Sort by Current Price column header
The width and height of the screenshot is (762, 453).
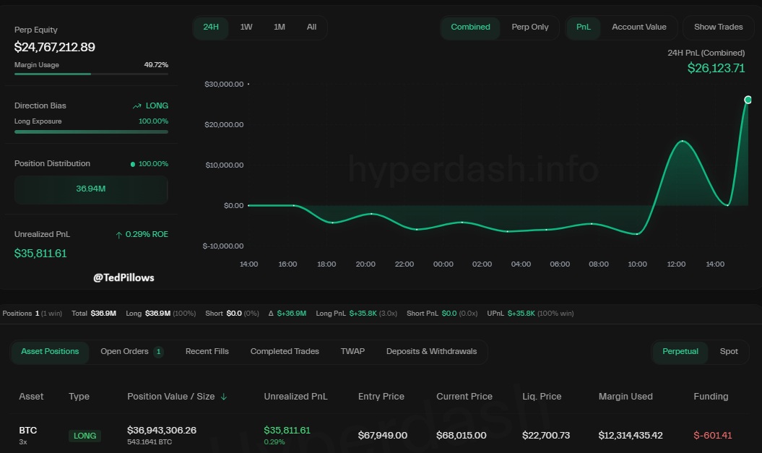tap(464, 397)
